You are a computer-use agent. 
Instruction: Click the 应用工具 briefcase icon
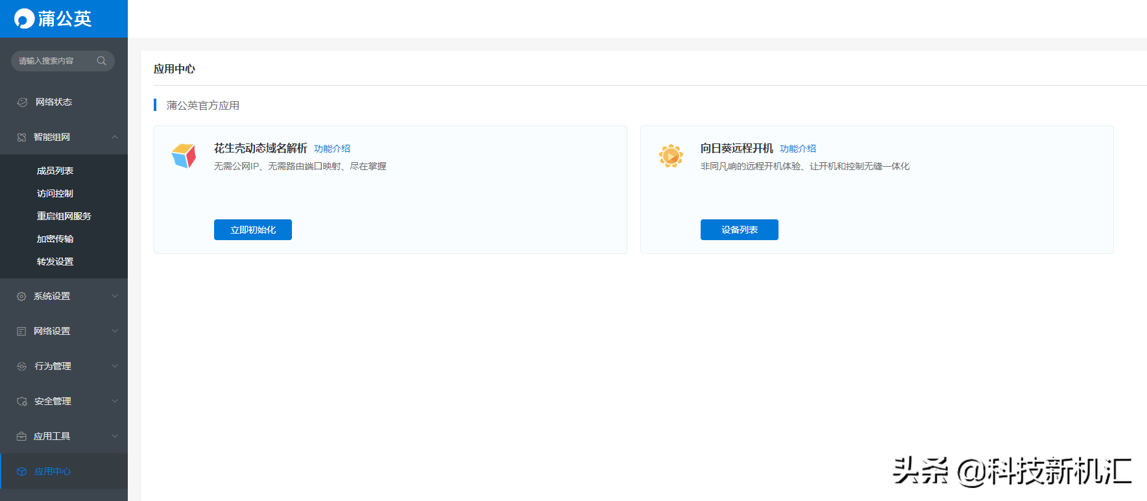(x=21, y=436)
